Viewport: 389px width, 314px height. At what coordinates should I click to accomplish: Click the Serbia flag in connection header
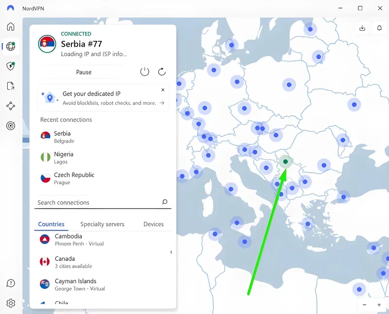coord(47,44)
